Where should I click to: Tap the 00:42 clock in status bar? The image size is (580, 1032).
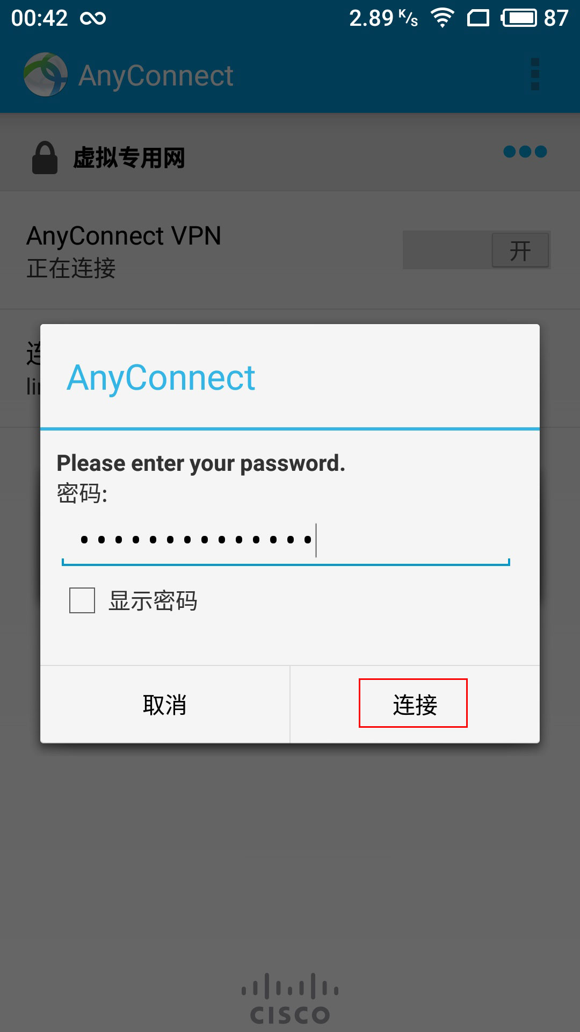(x=39, y=18)
